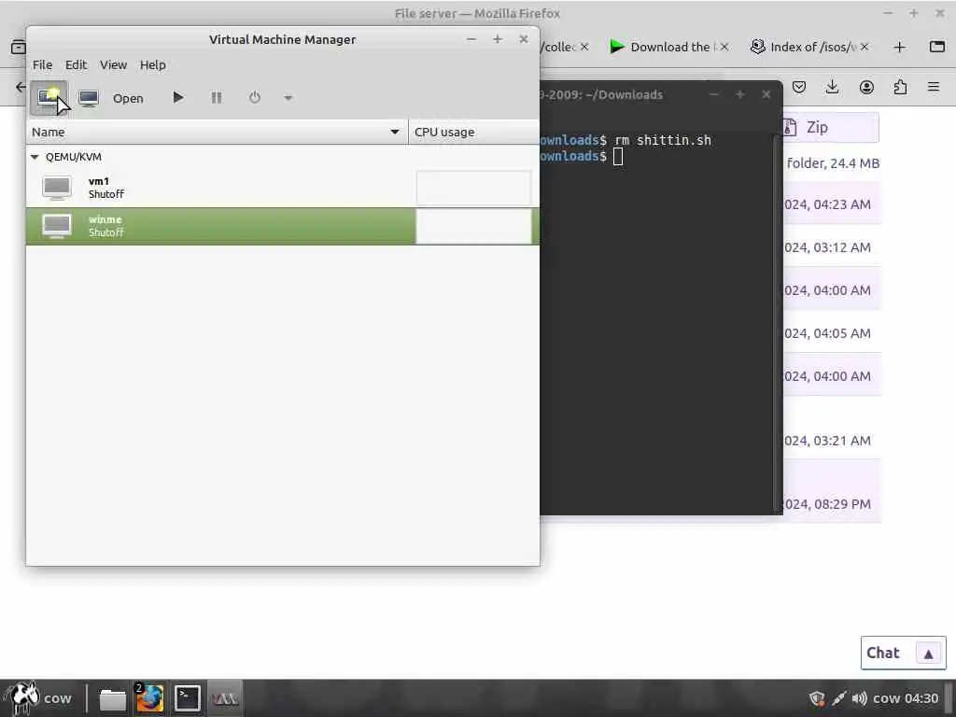956x717 pixels.
Task: Click the CPU usage graph for vm1
Action: 473,188
